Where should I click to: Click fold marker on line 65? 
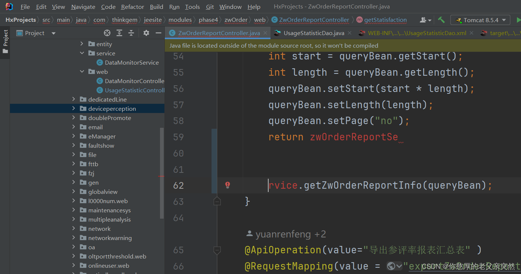point(217,250)
